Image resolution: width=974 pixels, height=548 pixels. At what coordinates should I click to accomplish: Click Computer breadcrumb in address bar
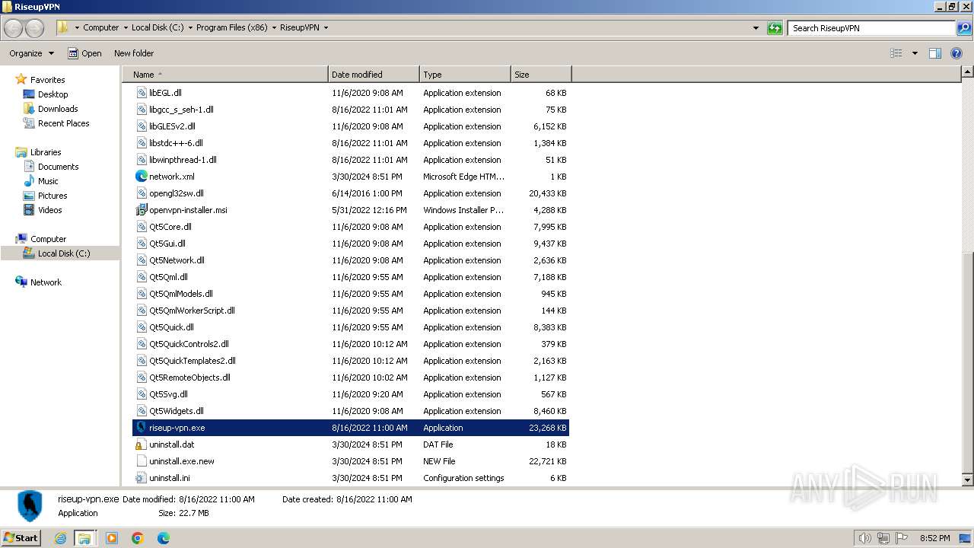tap(101, 27)
